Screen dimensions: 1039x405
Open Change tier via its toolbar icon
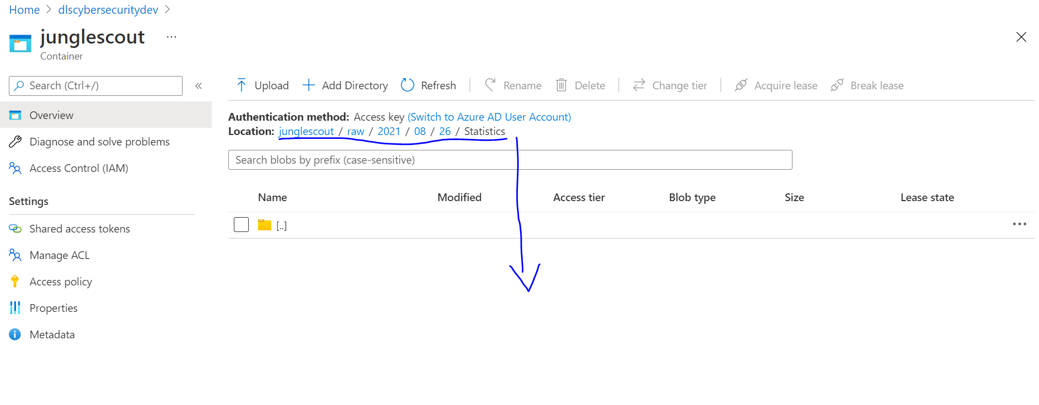(638, 85)
